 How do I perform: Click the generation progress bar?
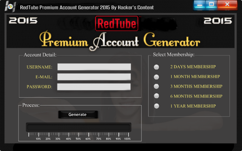tap(78, 127)
